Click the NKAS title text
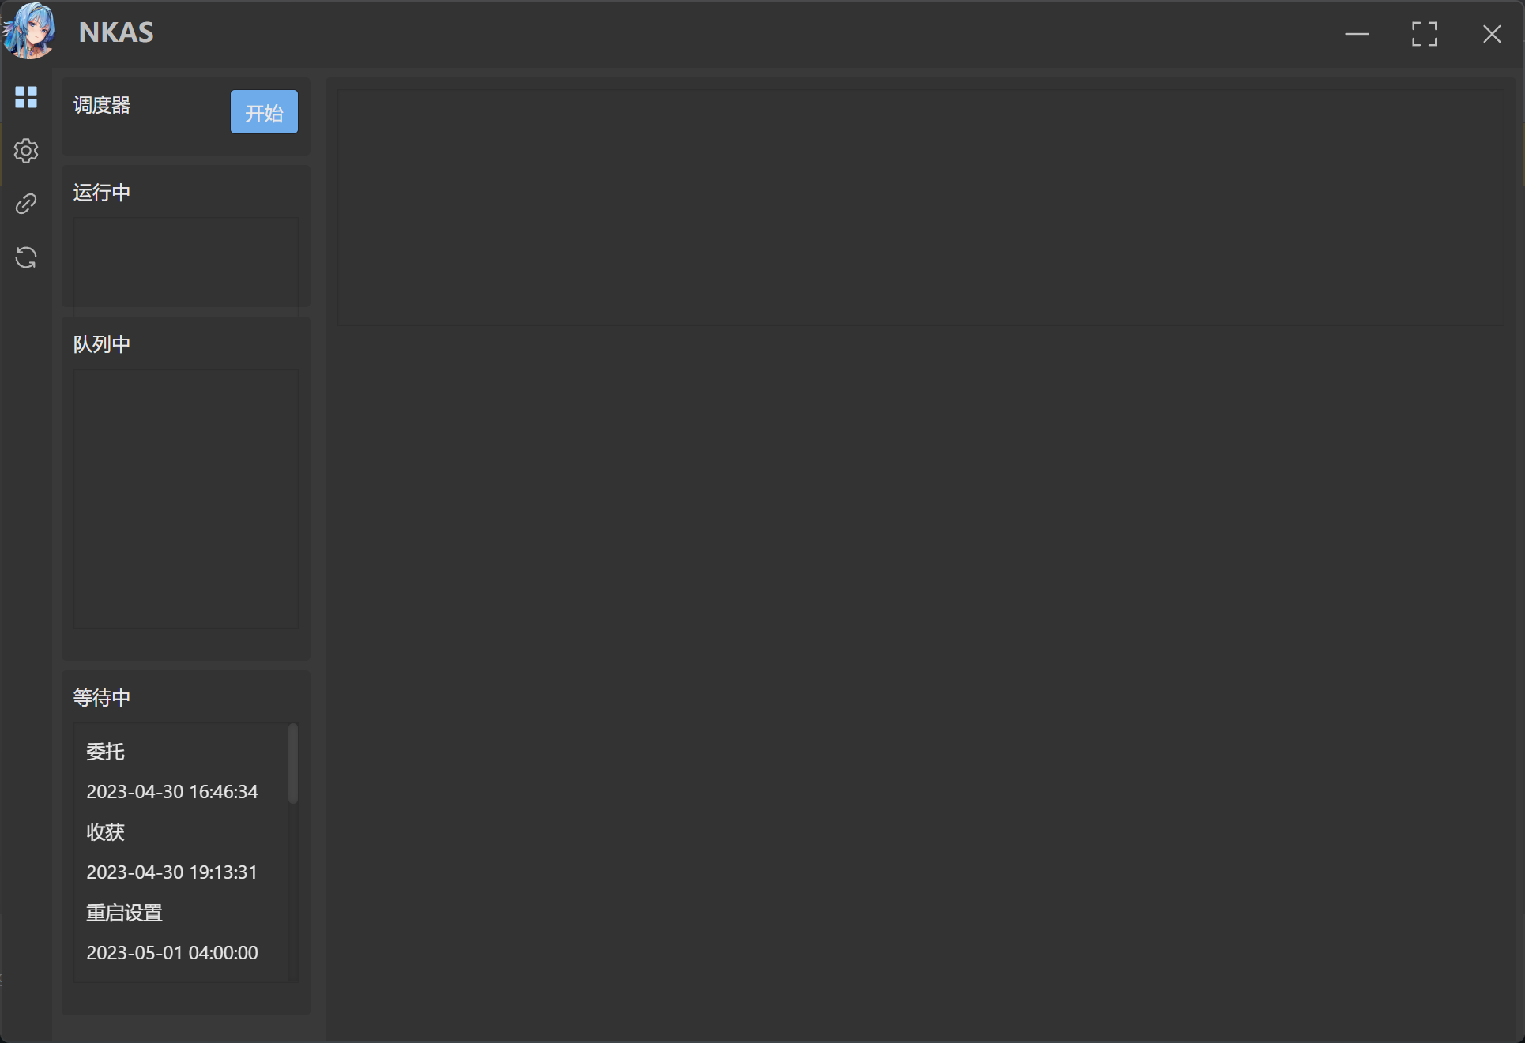 tap(115, 32)
